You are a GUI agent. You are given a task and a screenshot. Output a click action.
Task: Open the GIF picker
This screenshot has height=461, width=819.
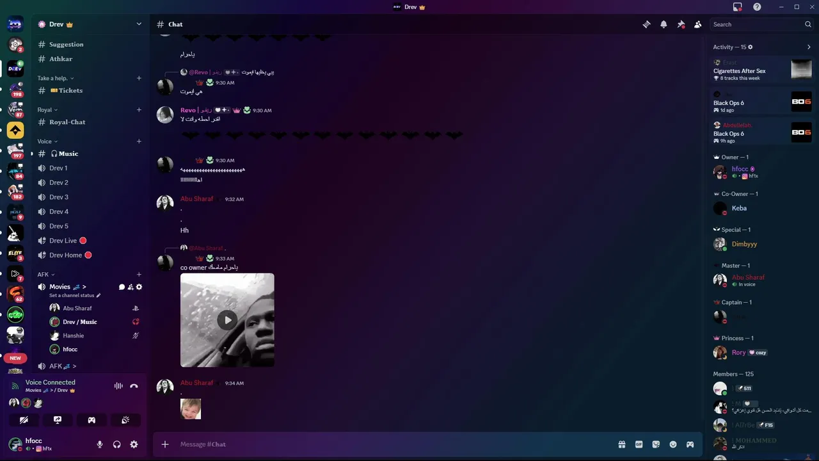point(639,444)
